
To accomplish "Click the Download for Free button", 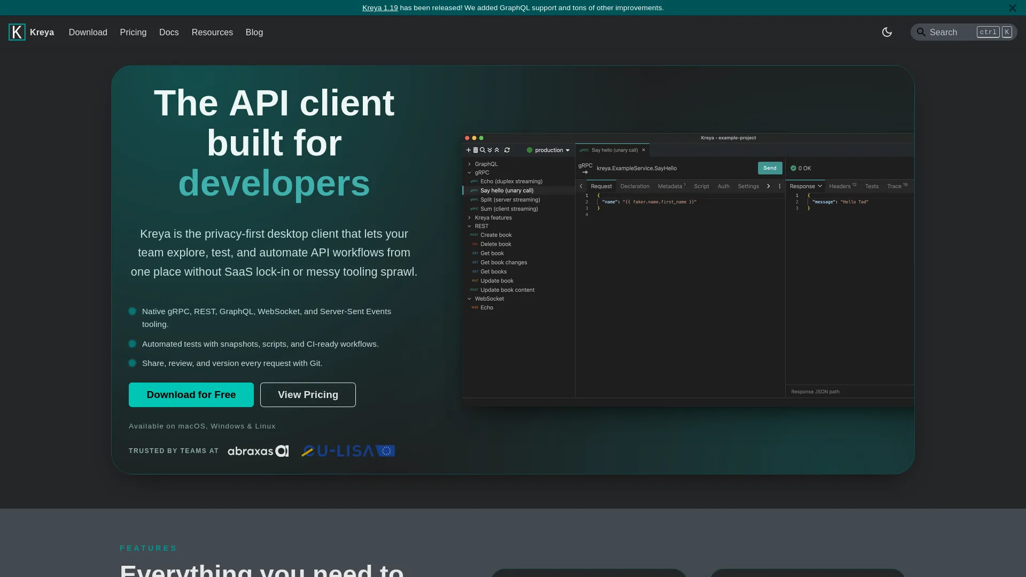I will [x=191, y=395].
